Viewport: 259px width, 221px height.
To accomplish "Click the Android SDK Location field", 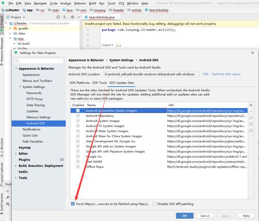I will (151, 74).
